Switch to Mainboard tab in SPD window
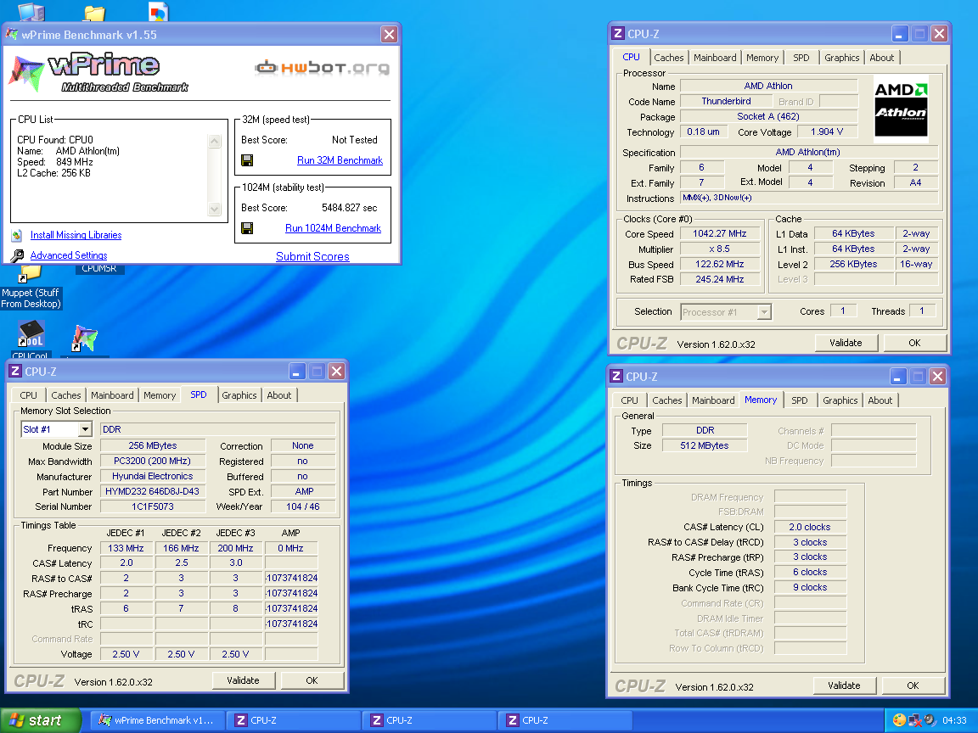The width and height of the screenshot is (978, 733). pos(112,395)
